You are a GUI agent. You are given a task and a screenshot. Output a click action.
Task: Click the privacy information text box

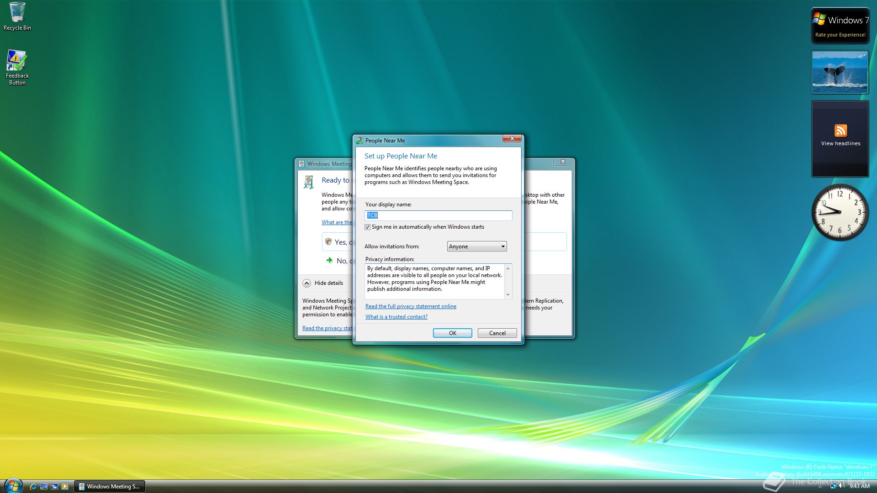coord(438,281)
